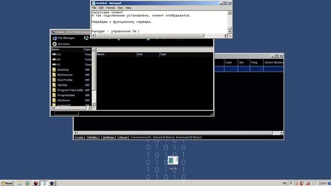The height and width of the screenshot is (186, 331).
Task: Click the RU language indicator
Action: tap(284, 183)
